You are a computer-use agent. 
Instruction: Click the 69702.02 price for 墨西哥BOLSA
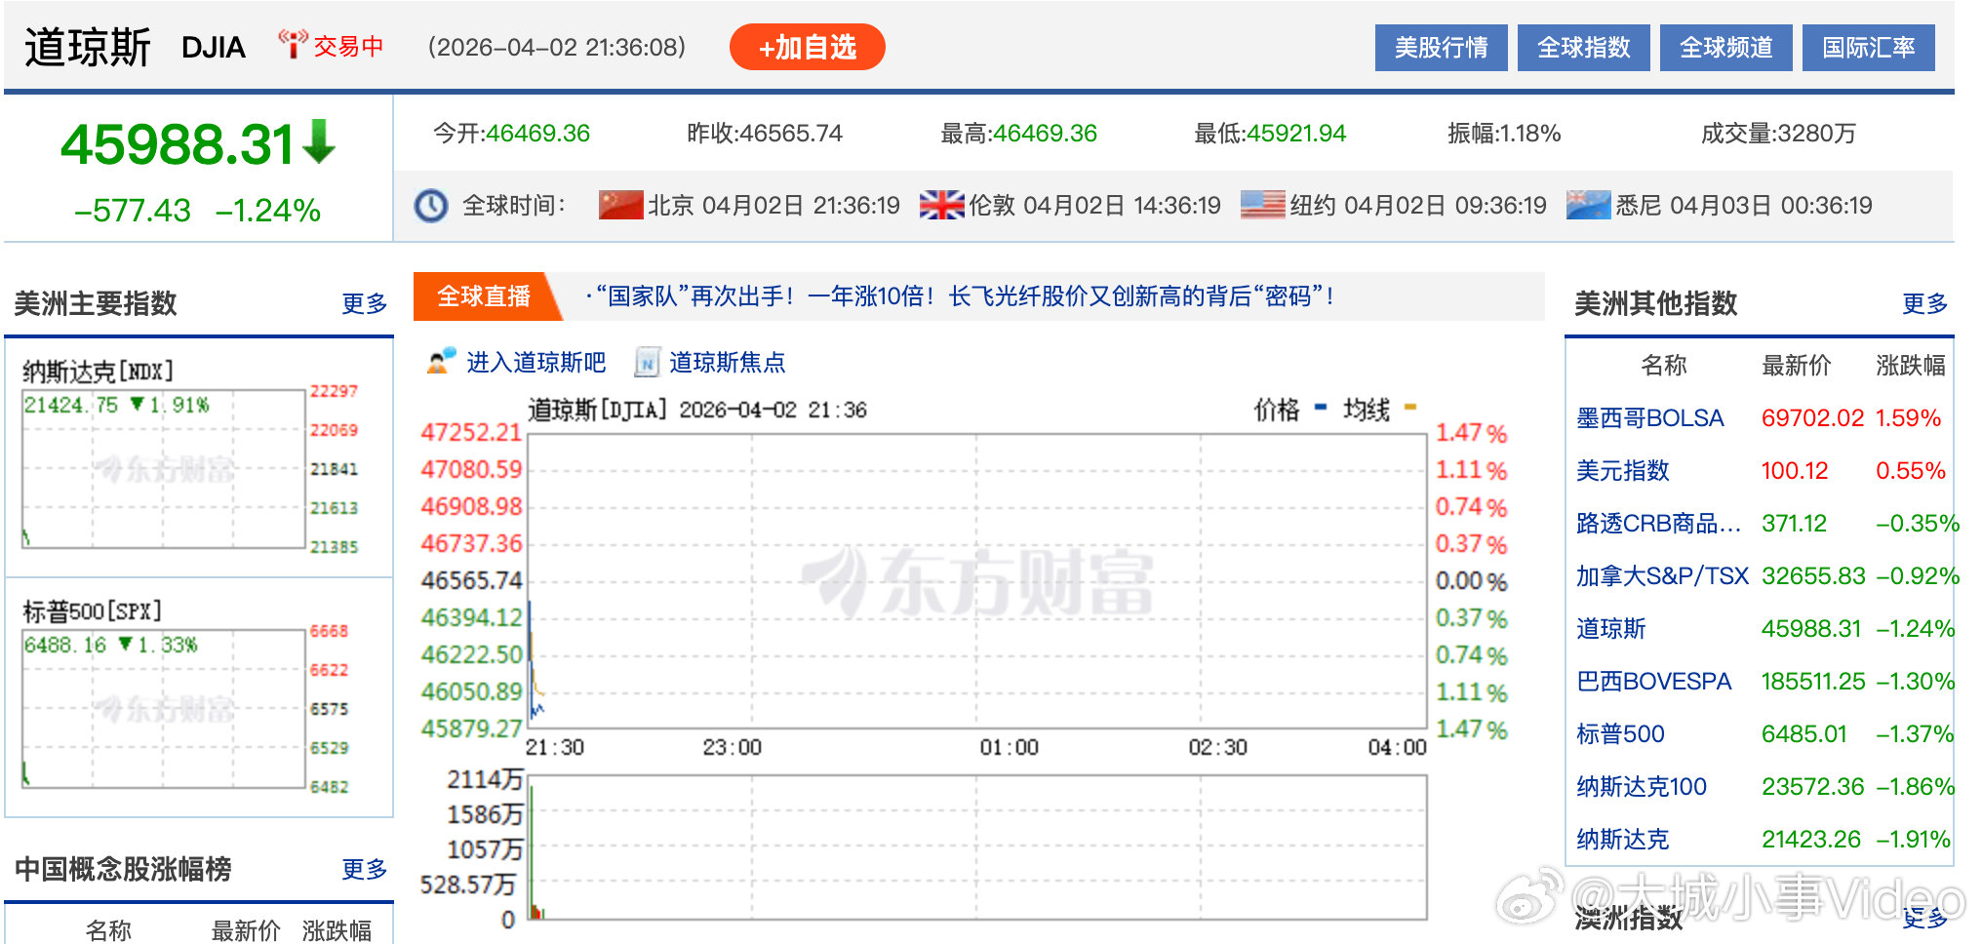[x=1812, y=418]
